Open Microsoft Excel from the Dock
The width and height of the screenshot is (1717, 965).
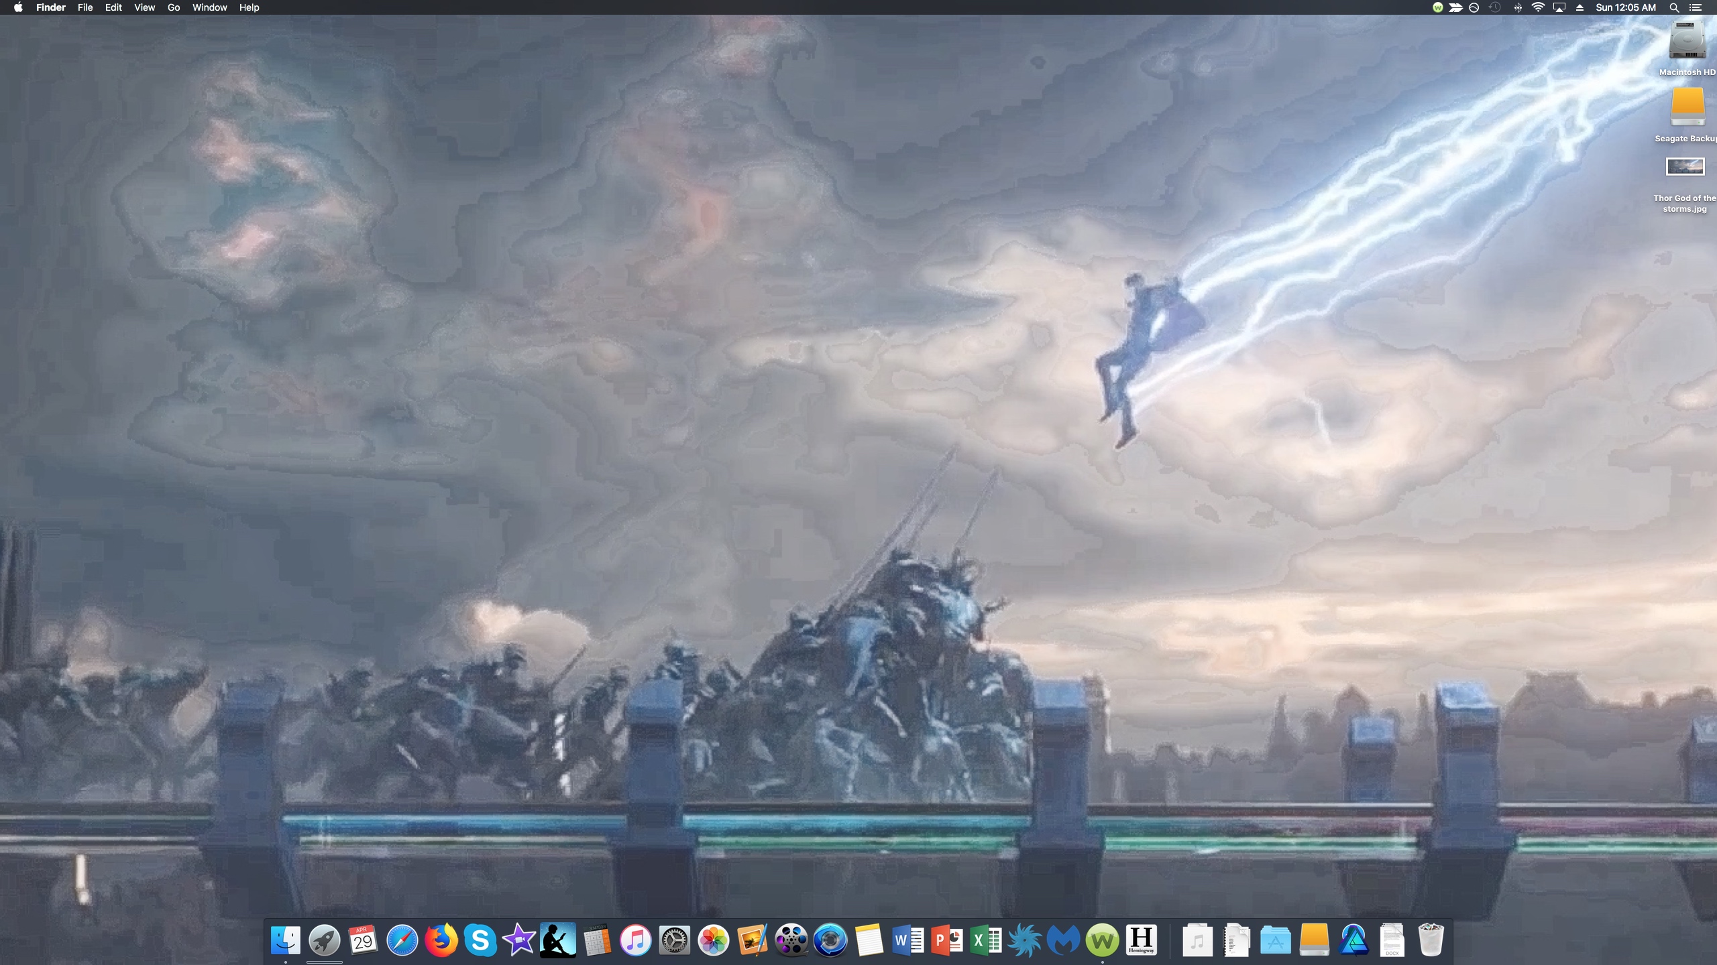986,940
